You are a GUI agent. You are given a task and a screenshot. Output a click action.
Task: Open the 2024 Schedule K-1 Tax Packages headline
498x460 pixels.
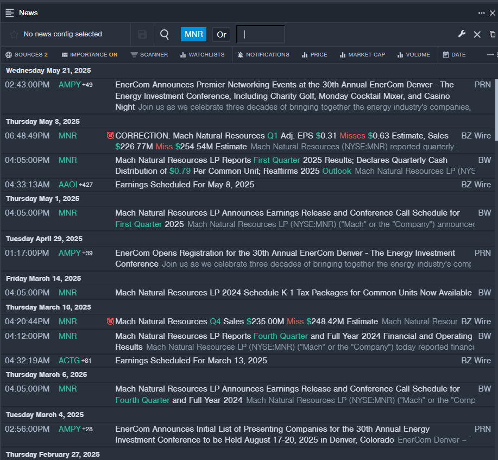293,293
